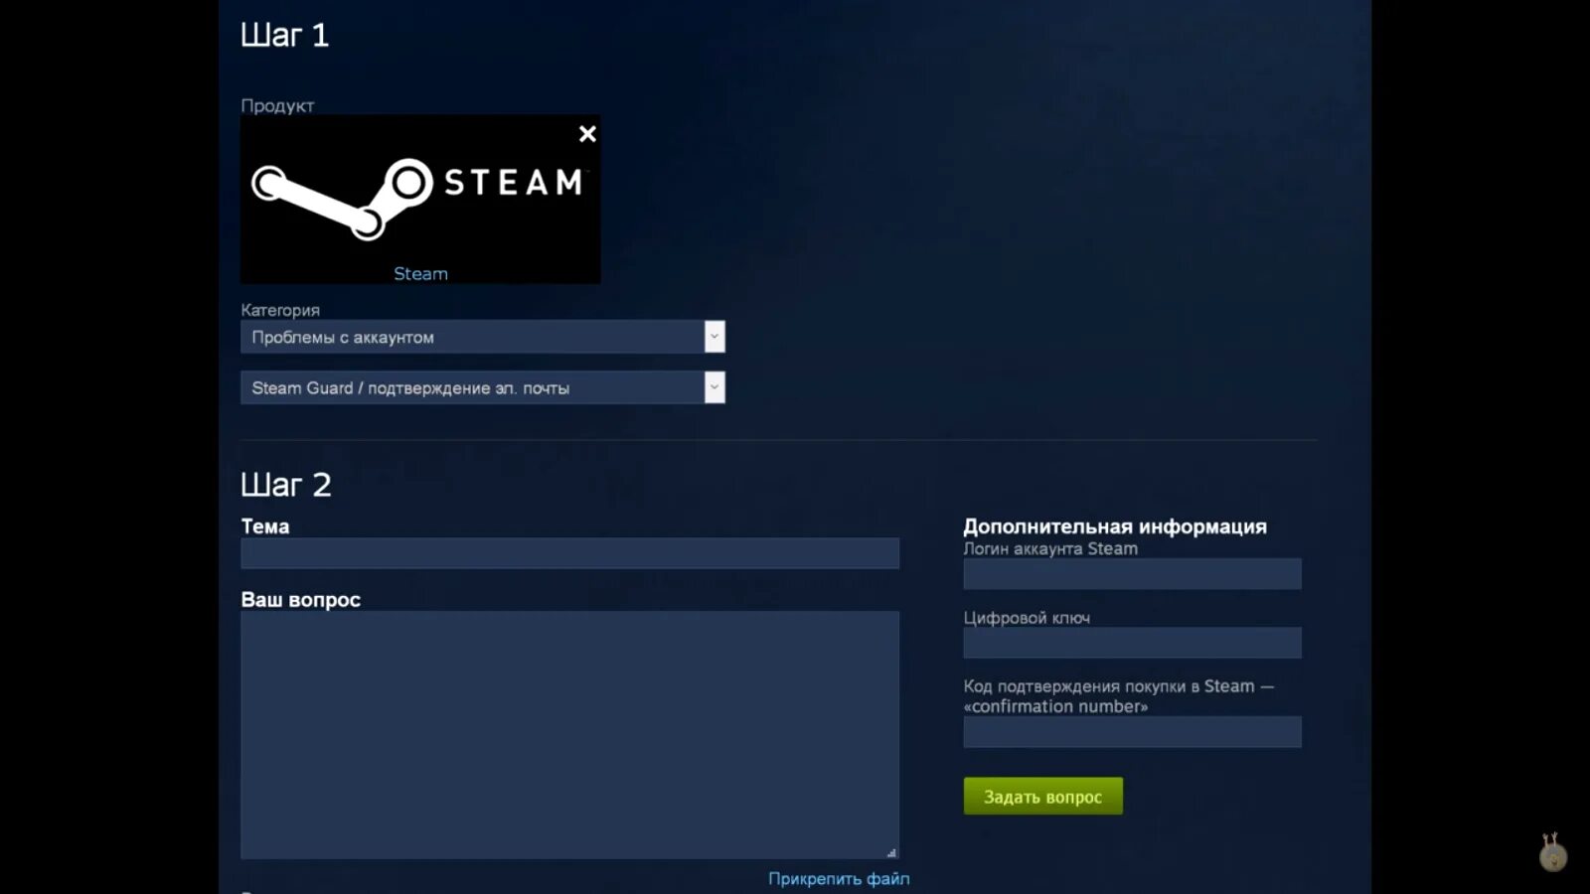Submit with the 'Задать вопрос' button
This screenshot has height=894, width=1590.
coord(1043,796)
